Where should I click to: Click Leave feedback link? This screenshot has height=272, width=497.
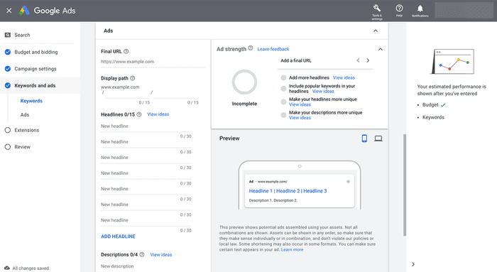point(273,49)
